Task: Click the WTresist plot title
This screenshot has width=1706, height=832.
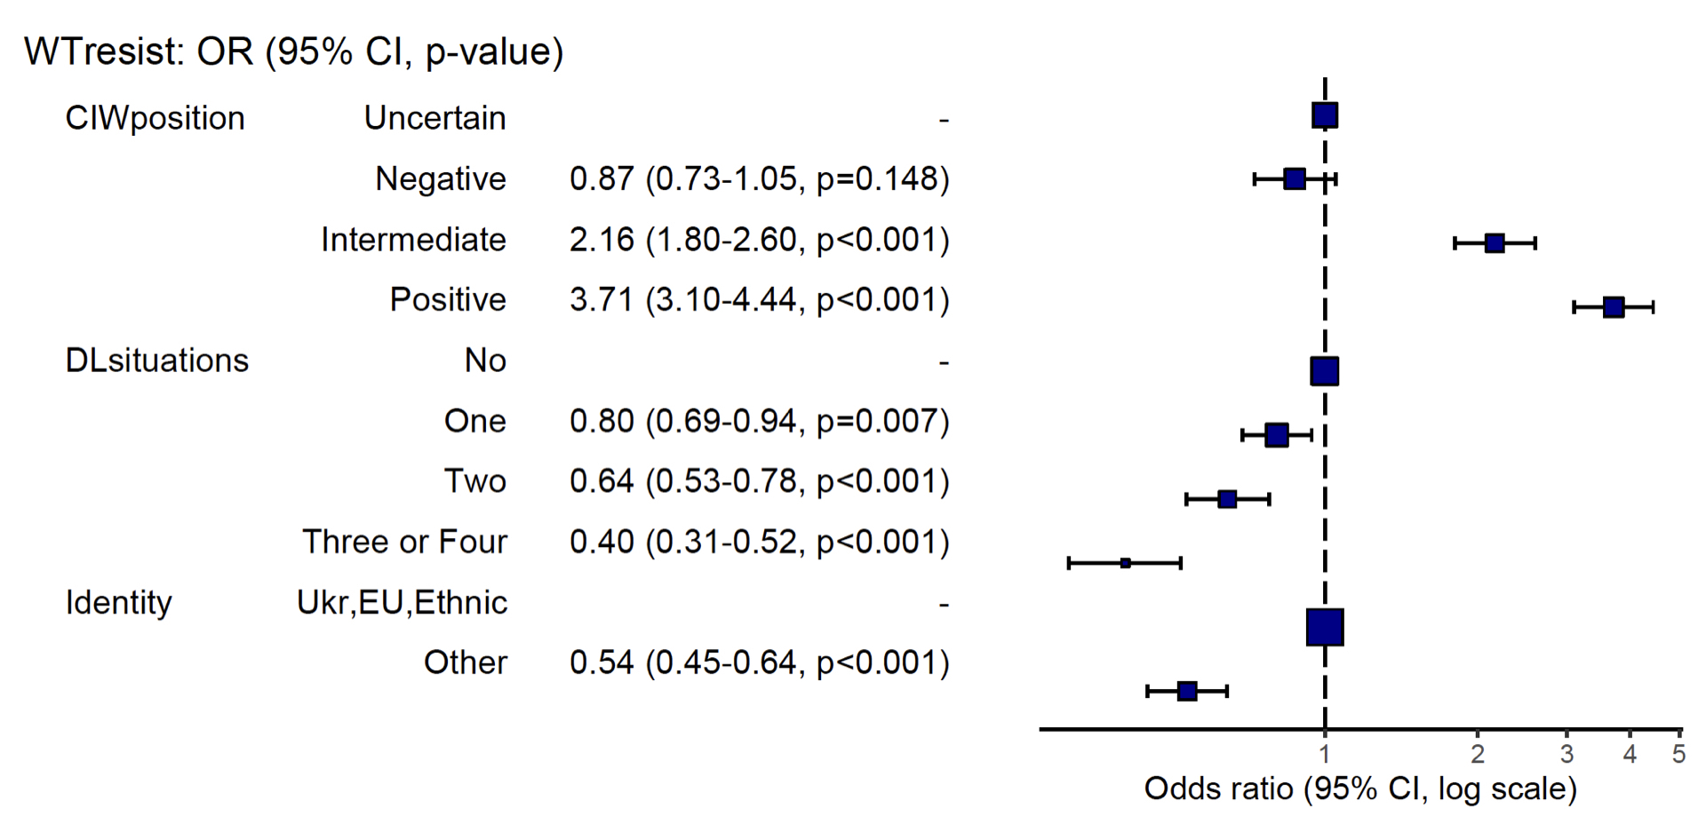Action: (293, 52)
